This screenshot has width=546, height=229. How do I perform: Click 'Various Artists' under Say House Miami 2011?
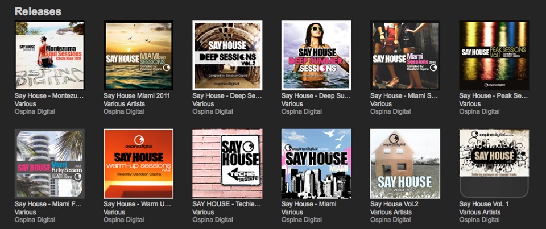pos(124,104)
